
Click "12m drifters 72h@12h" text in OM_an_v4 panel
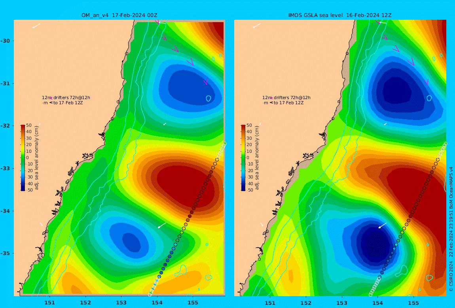point(66,98)
